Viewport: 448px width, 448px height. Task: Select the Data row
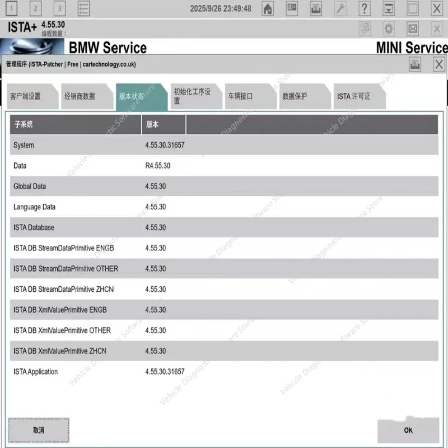224,166
